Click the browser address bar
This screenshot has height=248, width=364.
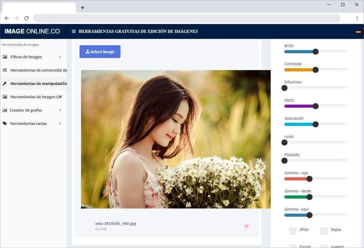click(187, 18)
